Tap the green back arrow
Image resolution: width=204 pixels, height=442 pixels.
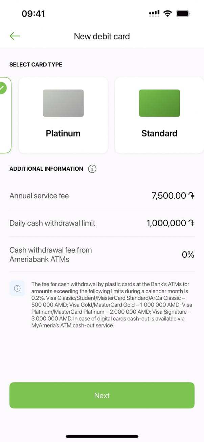tap(15, 36)
